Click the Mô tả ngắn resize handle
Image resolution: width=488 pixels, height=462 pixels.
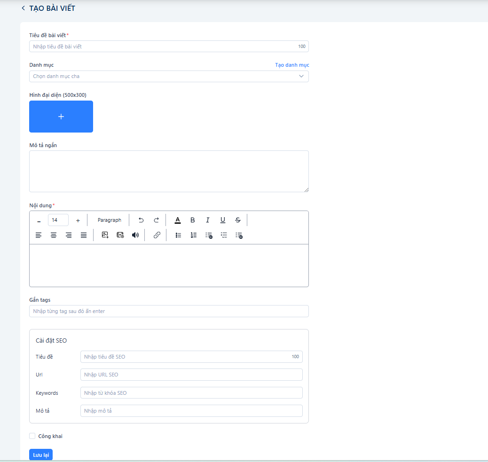click(x=307, y=190)
